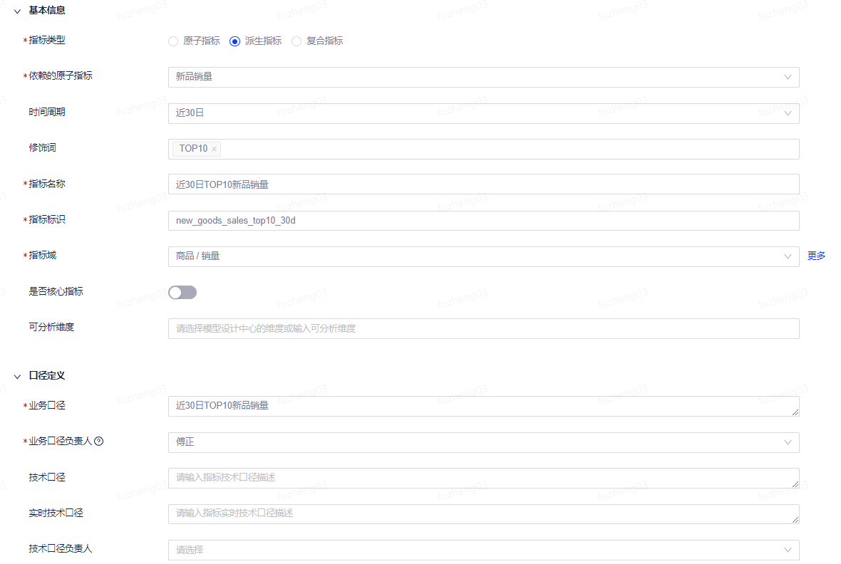
Task: Toggle the 是否核心指标 switch
Action: tap(182, 292)
